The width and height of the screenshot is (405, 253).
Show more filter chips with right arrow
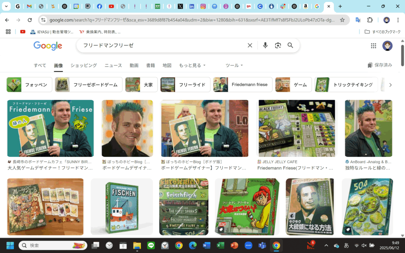[x=390, y=85]
